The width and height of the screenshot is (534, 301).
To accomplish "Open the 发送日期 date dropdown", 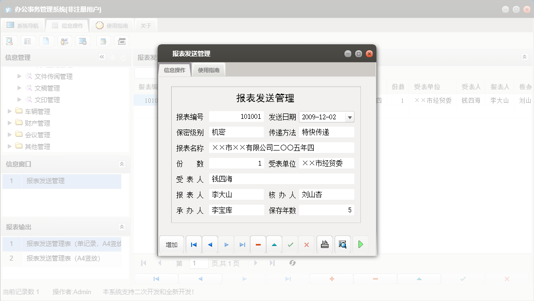I will tap(350, 117).
